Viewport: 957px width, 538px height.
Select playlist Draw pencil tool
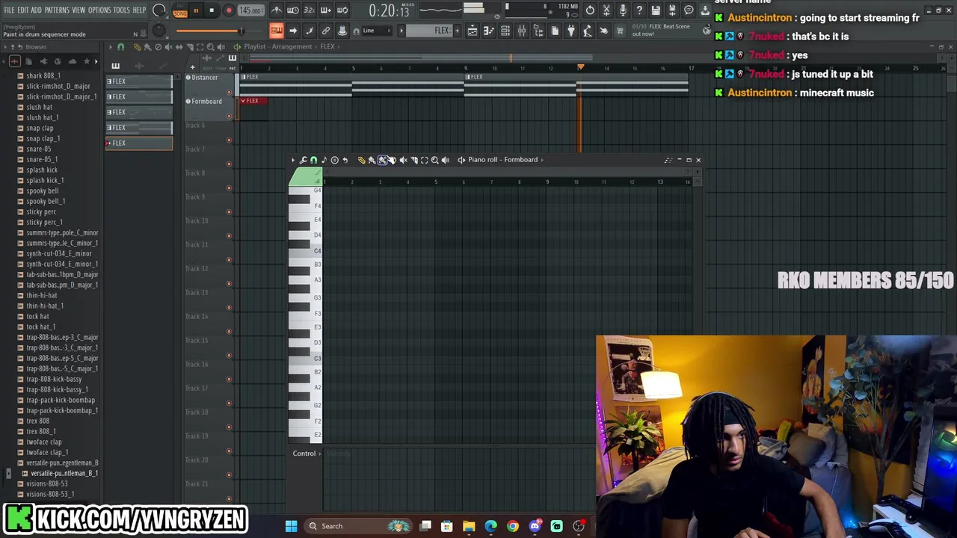pos(137,47)
